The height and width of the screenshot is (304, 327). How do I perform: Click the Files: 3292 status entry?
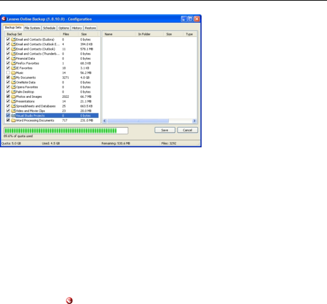169,143
